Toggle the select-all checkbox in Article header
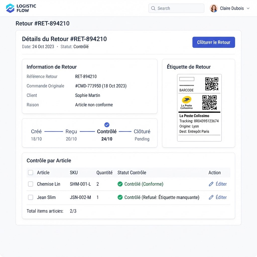This screenshot has width=257, height=257. (30, 173)
